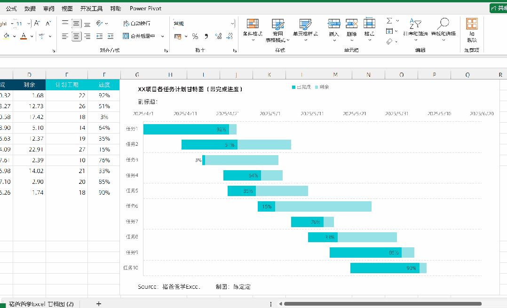Decrease the font size

48,23
